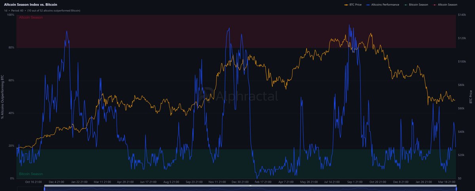Viewport: 475px width, 191px height.
Task: Click the $60k tick on the price axis
Action: coord(461,108)
